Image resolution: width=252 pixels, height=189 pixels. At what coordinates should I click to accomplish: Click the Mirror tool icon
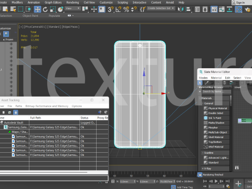tap(181, 9)
